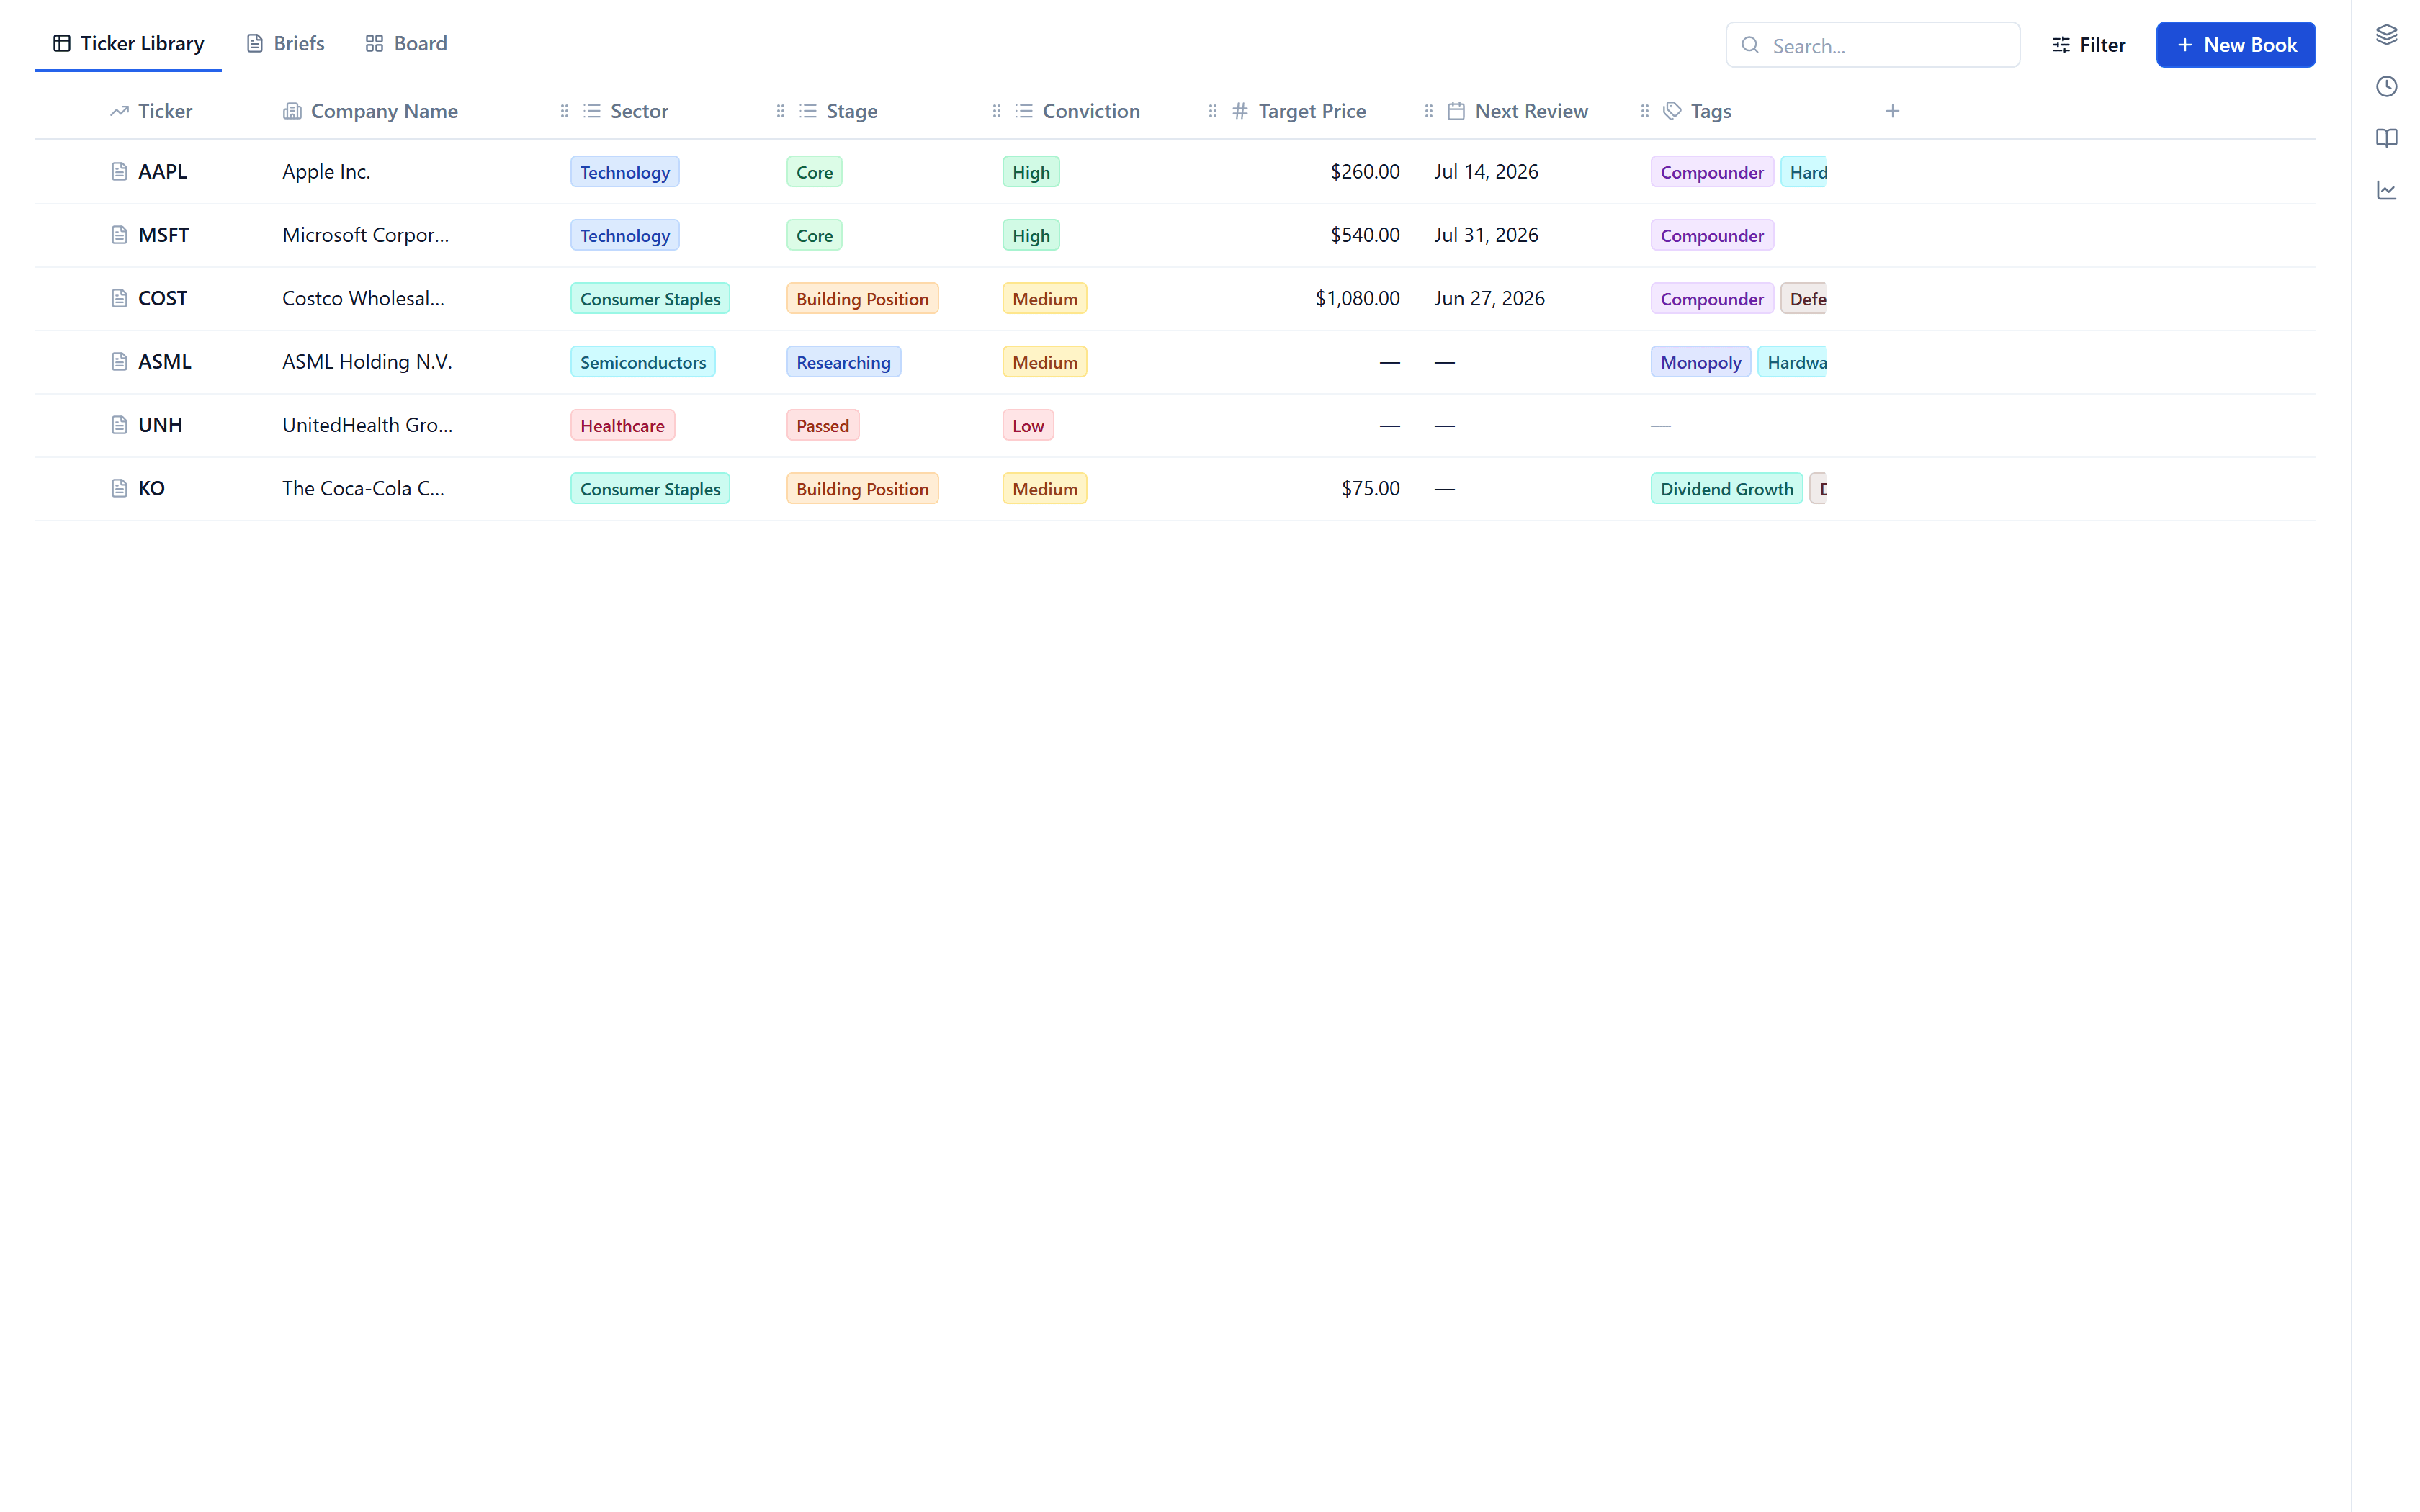2420x1512 pixels.
Task: Click the Next Review column drag handle
Action: (1428, 111)
